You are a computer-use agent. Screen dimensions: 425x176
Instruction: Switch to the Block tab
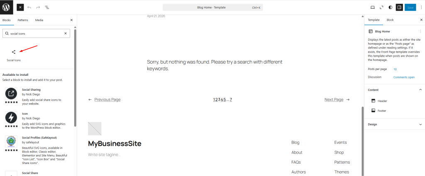coord(390,20)
